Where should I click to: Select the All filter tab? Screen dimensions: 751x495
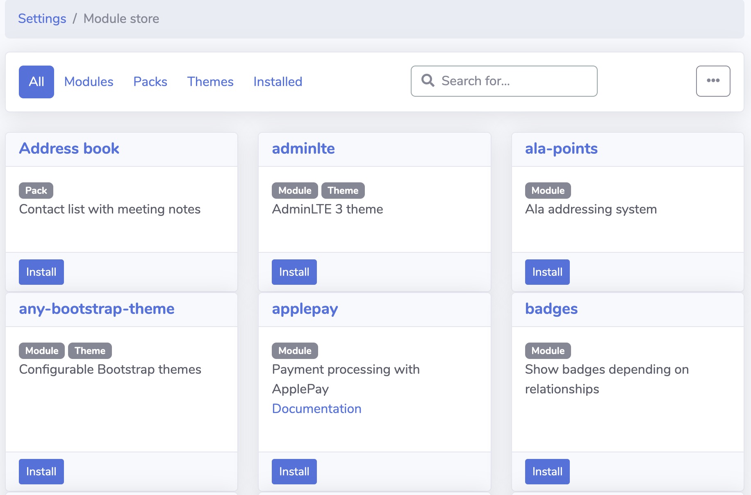36,82
